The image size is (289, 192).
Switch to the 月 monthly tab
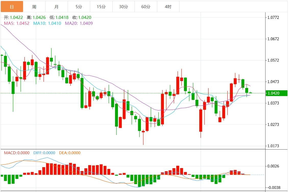pyautogui.click(x=57, y=7)
